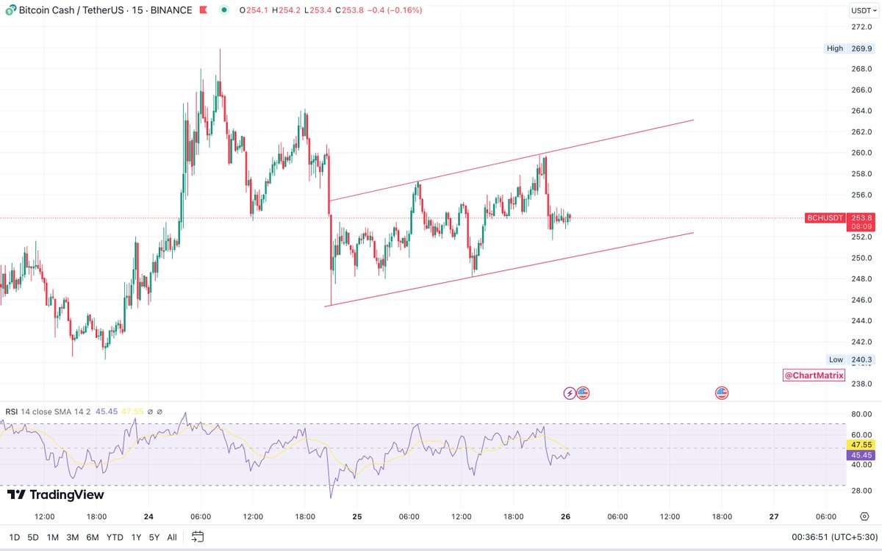Click the 28.00 RSI scale label
Image resolution: width=882 pixels, height=551 pixels.
pos(861,490)
